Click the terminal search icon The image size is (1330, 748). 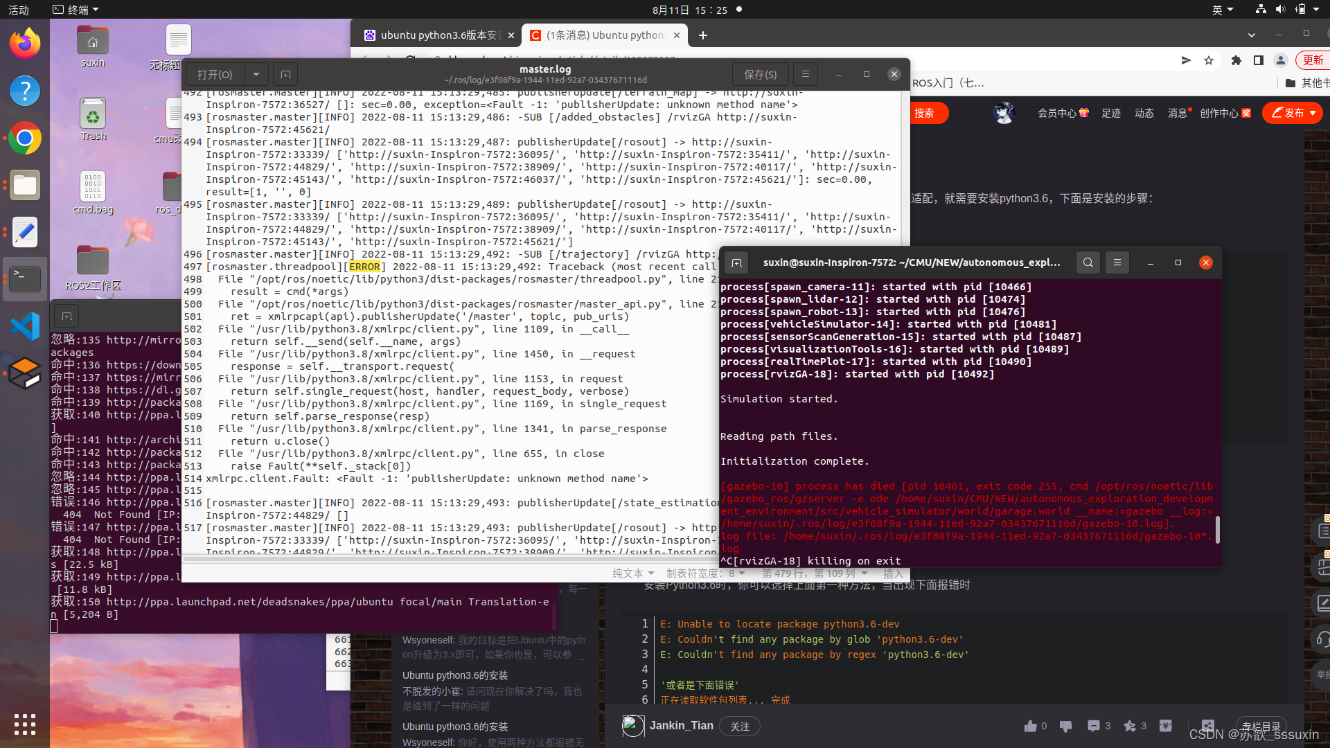click(1088, 262)
